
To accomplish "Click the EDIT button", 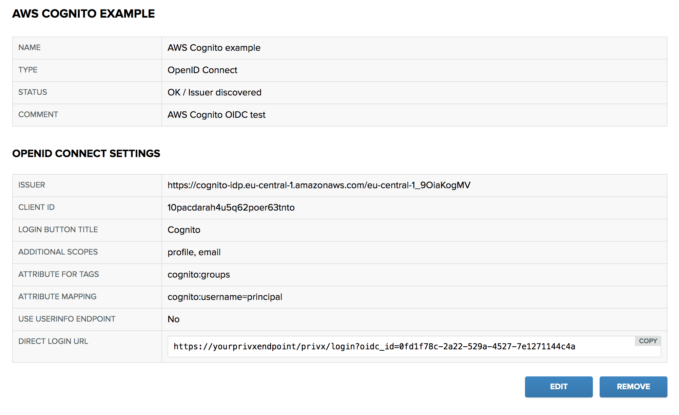I will pyautogui.click(x=558, y=387).
